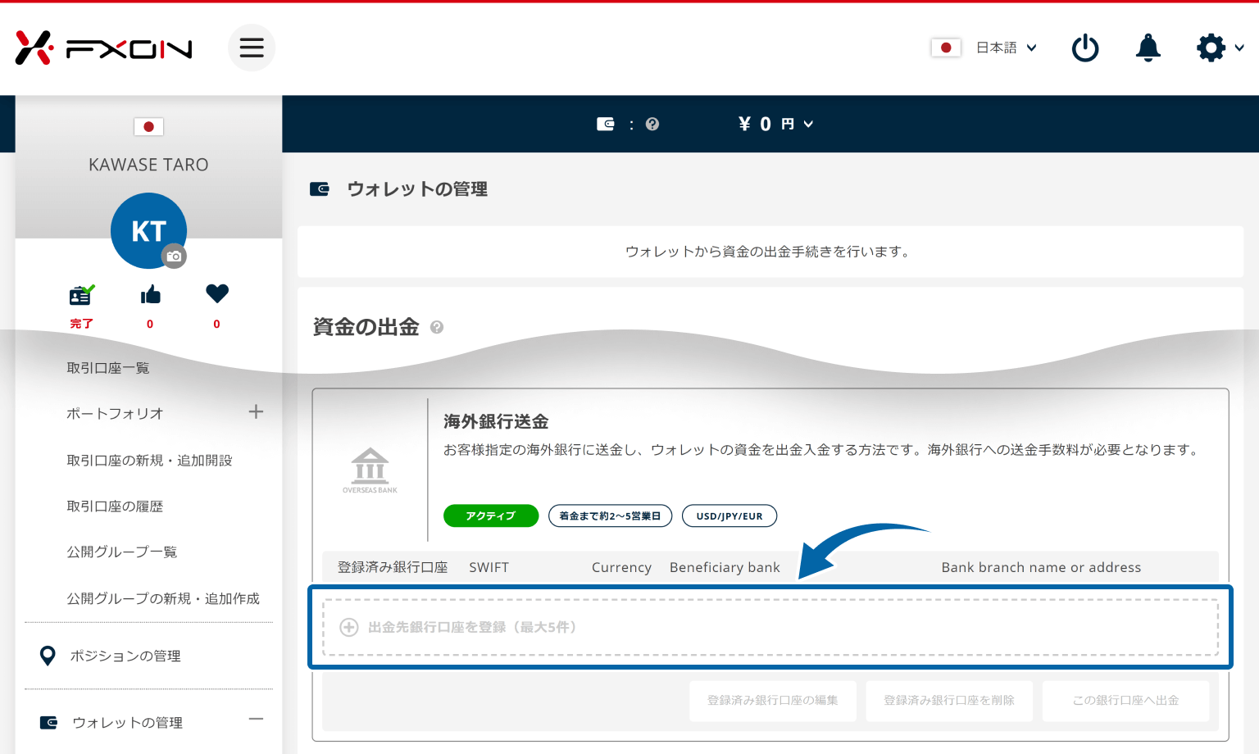Viewport: 1259px width, 754px height.
Task: Click the アクティブ status badge
Action: (x=491, y=516)
